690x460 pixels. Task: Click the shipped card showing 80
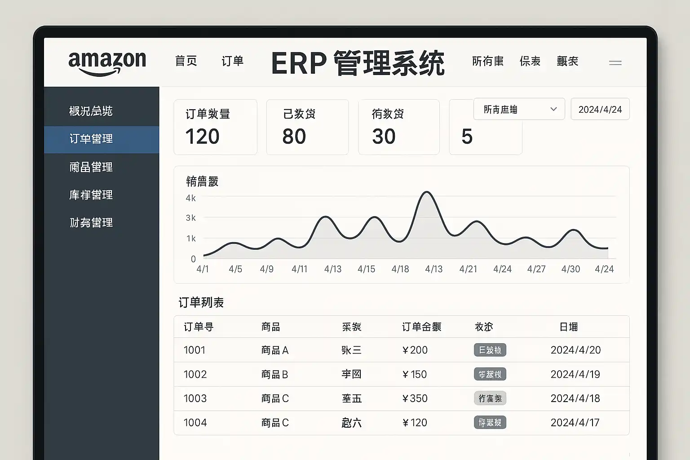coord(307,127)
